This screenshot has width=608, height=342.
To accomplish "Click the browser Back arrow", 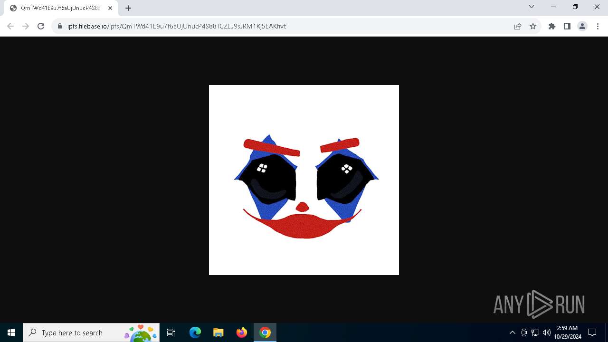I will [x=10, y=26].
